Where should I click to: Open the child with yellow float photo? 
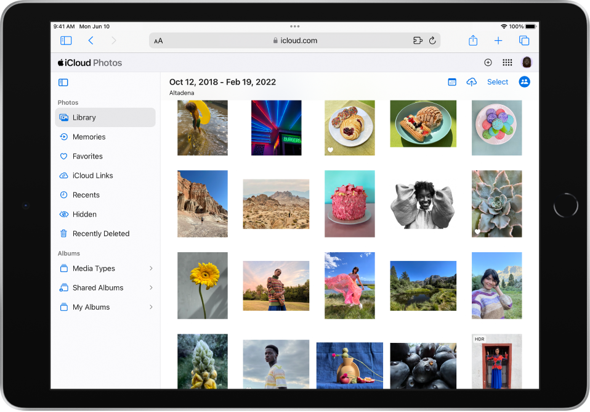[203, 128]
